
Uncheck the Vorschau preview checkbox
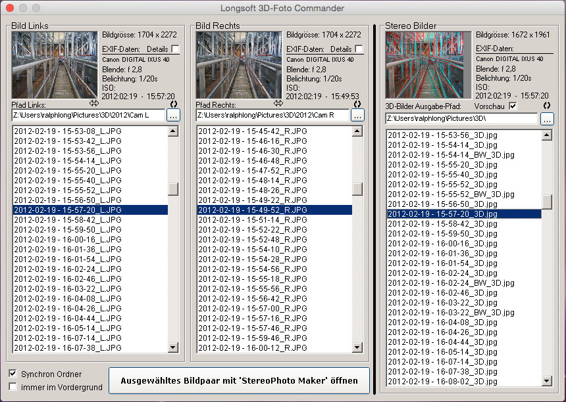click(513, 106)
